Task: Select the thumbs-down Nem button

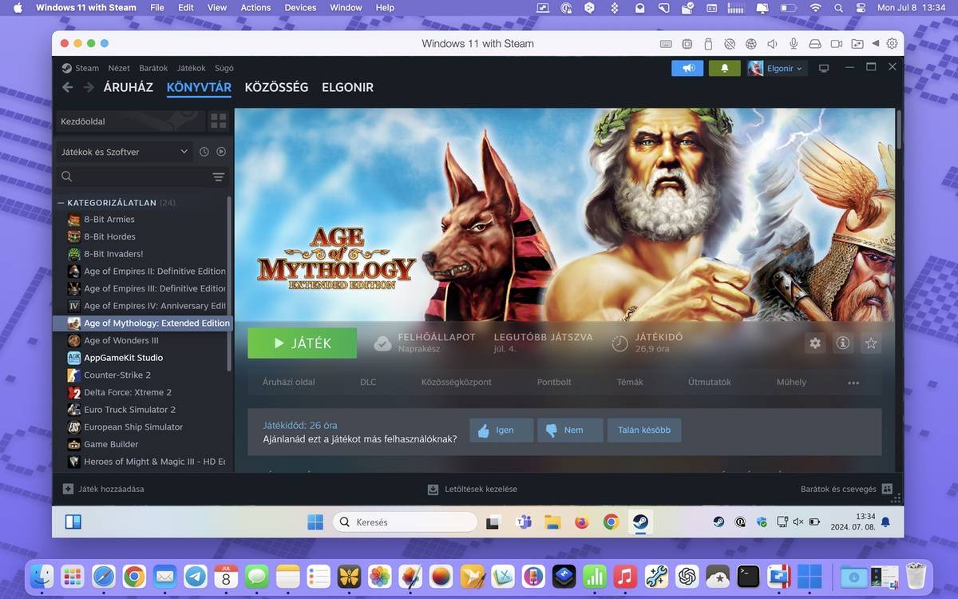Action: click(569, 430)
